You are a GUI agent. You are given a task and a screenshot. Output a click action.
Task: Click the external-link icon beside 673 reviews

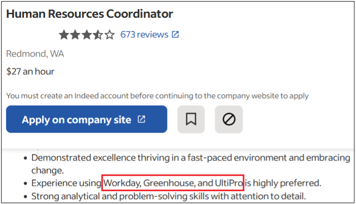tap(175, 34)
